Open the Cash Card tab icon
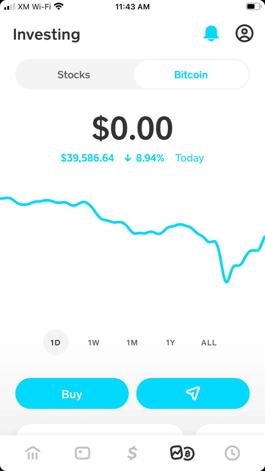The width and height of the screenshot is (265, 471). (x=82, y=453)
